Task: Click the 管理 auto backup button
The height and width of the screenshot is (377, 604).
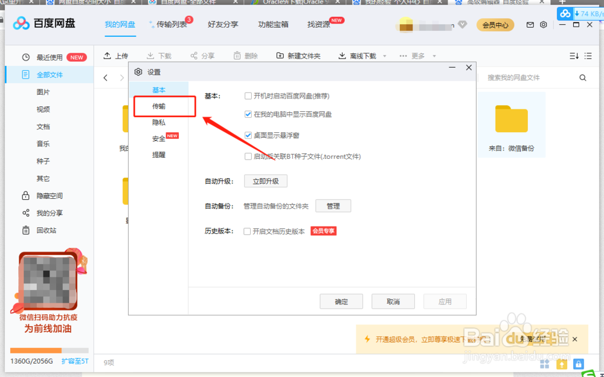Action: pos(333,206)
